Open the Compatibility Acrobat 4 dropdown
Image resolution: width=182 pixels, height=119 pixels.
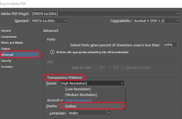[157, 21]
